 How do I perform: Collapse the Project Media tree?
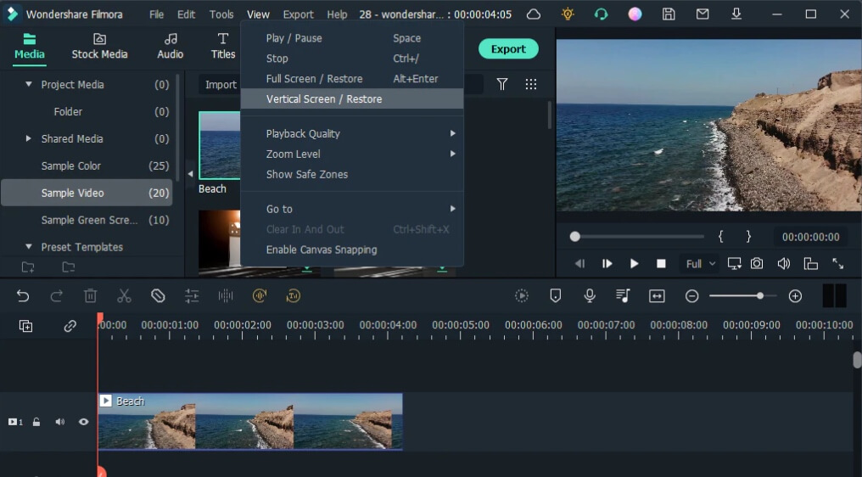[29, 84]
